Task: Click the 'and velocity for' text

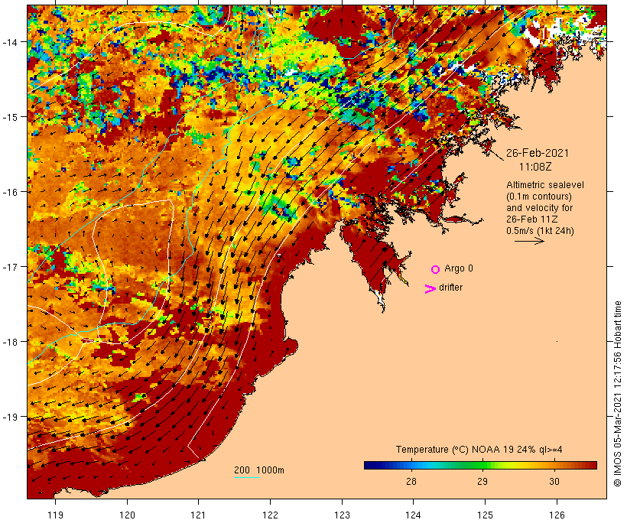Action: click(539, 208)
